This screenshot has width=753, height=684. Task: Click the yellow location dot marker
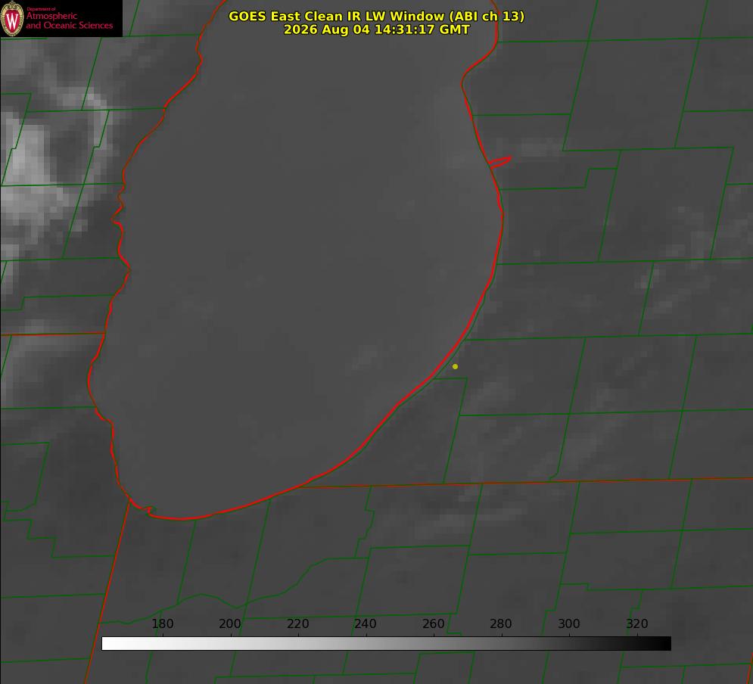coord(455,366)
